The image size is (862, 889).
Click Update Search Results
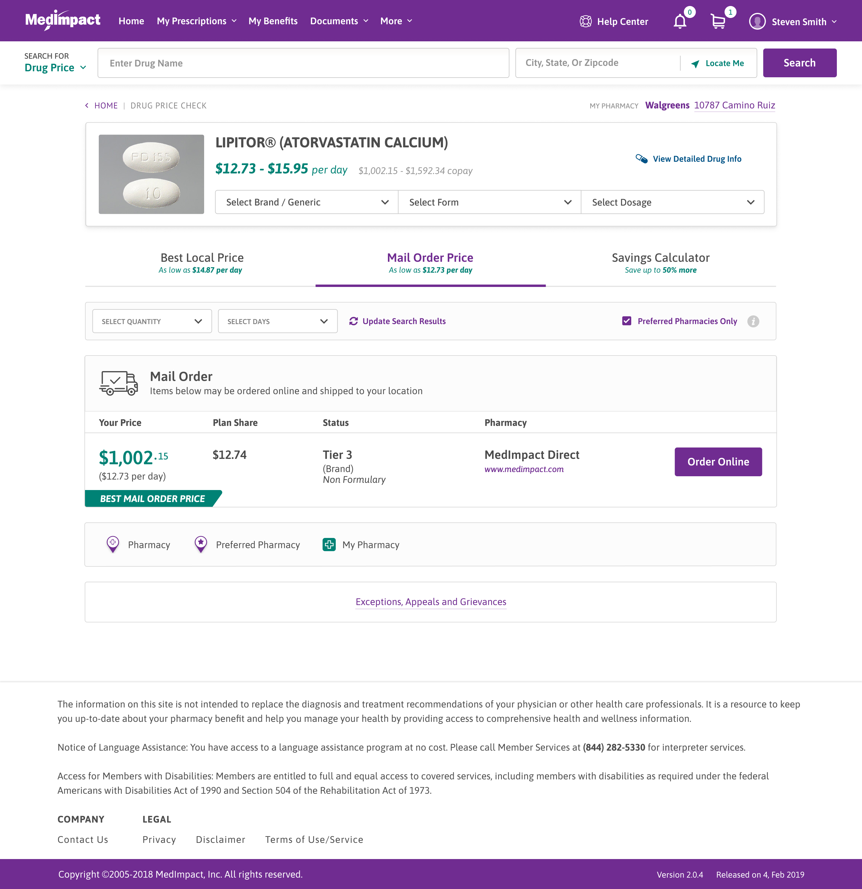[404, 321]
